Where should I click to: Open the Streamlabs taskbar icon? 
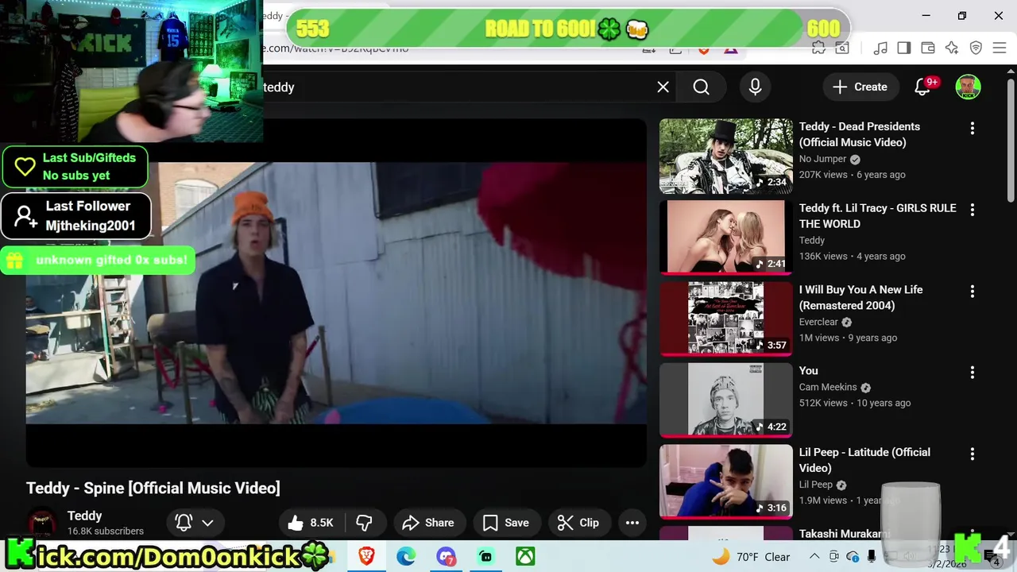pos(485,556)
